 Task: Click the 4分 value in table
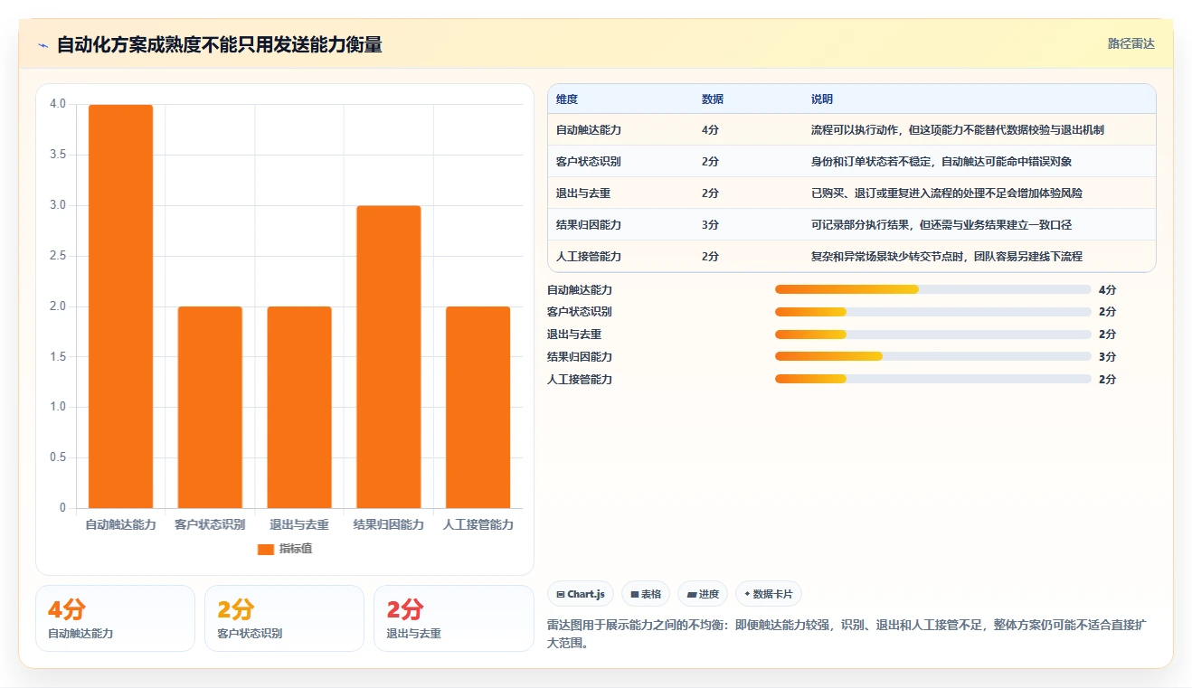(711, 130)
